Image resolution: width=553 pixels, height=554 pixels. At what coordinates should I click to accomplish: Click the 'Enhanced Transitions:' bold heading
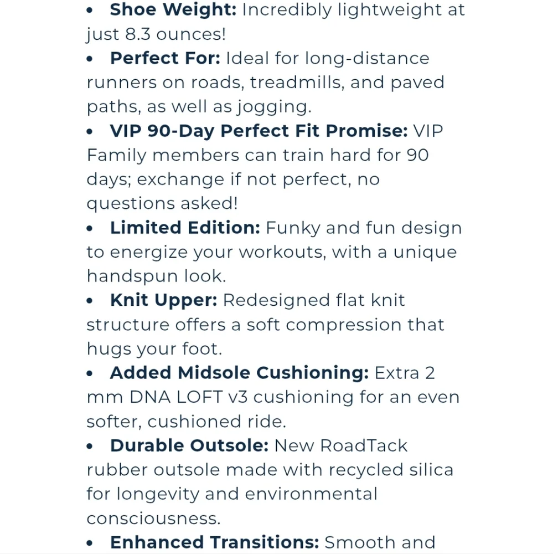[x=214, y=542]
